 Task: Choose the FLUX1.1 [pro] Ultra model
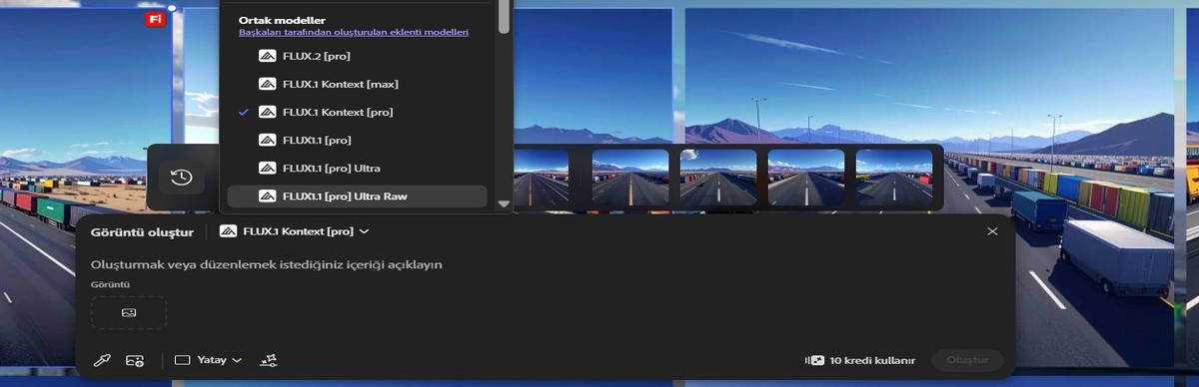357,168
